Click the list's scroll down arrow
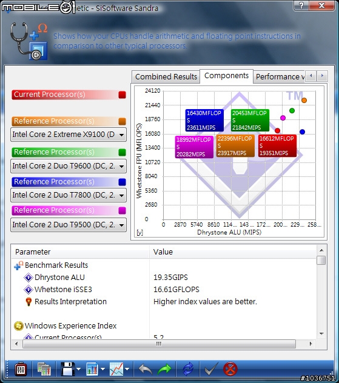This screenshot has width=339, height=383. pos(321,334)
